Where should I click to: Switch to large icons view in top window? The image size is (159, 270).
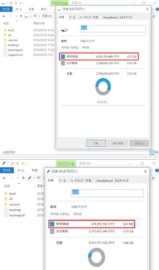[157, 152]
